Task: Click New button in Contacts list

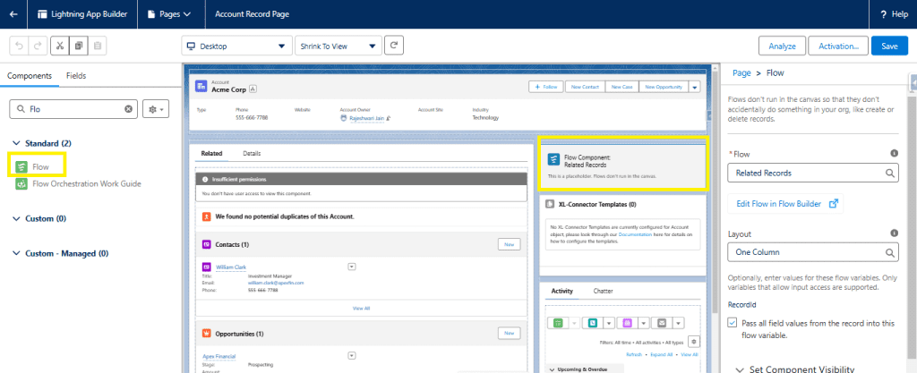Action: [509, 244]
